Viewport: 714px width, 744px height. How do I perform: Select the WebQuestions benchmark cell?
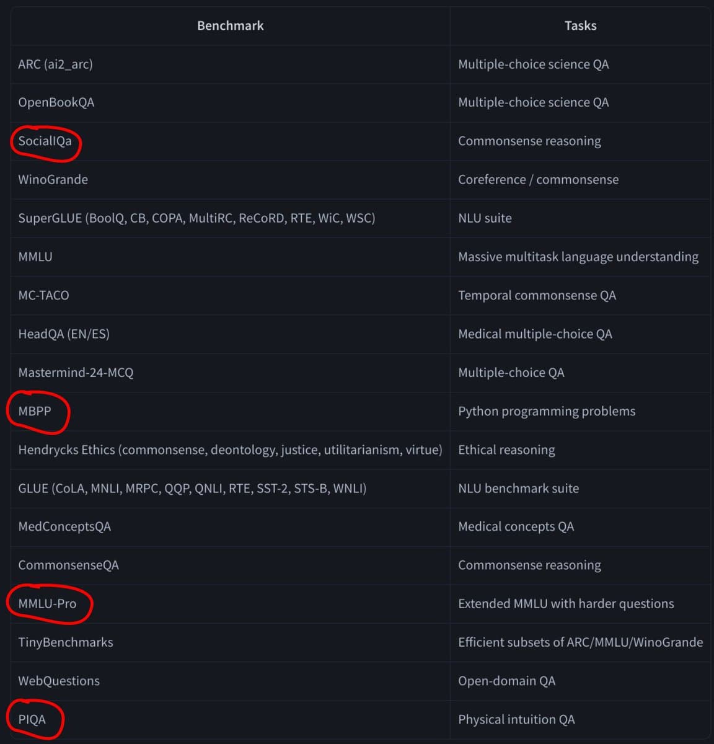pyautogui.click(x=230, y=681)
